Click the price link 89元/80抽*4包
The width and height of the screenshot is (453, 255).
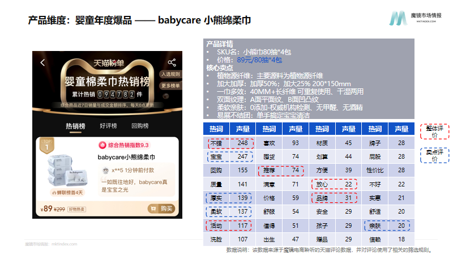point(259,60)
